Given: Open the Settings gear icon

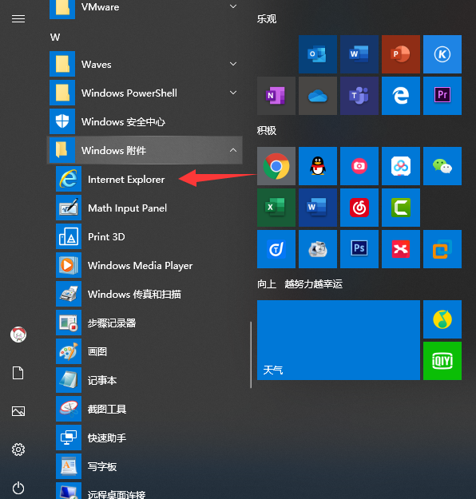Looking at the screenshot, I should click(x=18, y=449).
